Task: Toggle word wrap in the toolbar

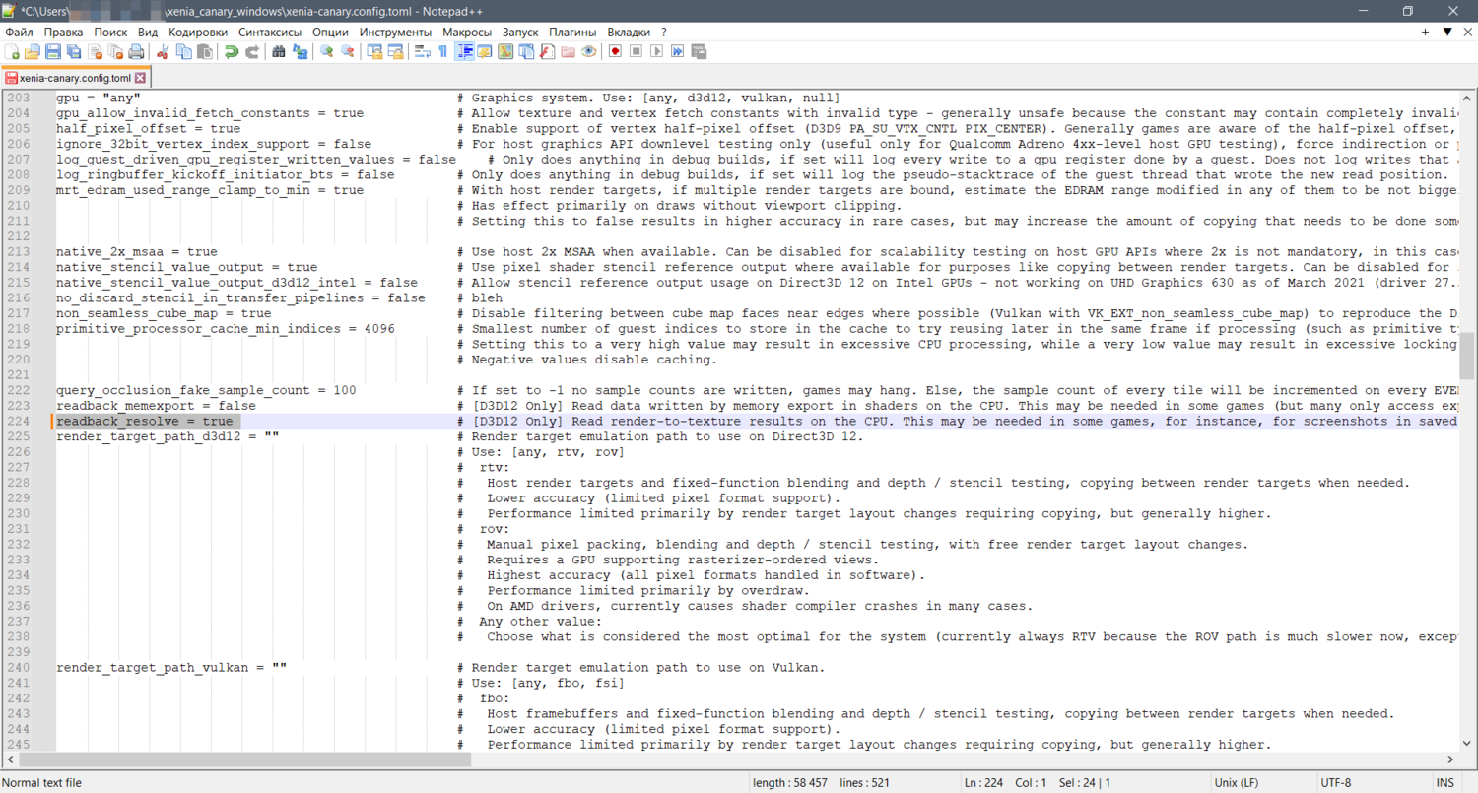Action: click(x=422, y=52)
